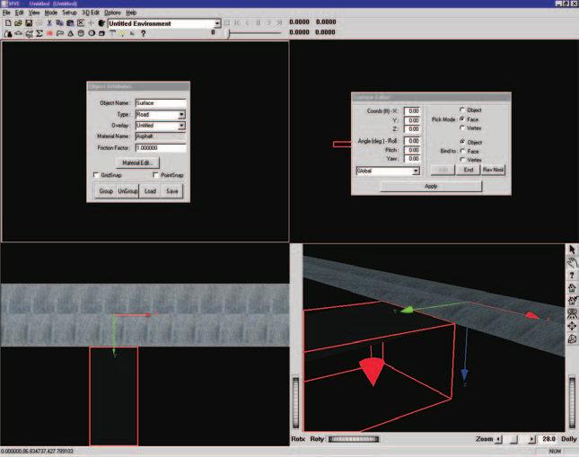Click the 3D viewer help question mark
This screenshot has width=579, height=457.
572,276
